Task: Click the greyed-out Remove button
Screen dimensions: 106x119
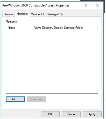Action: 37,99
